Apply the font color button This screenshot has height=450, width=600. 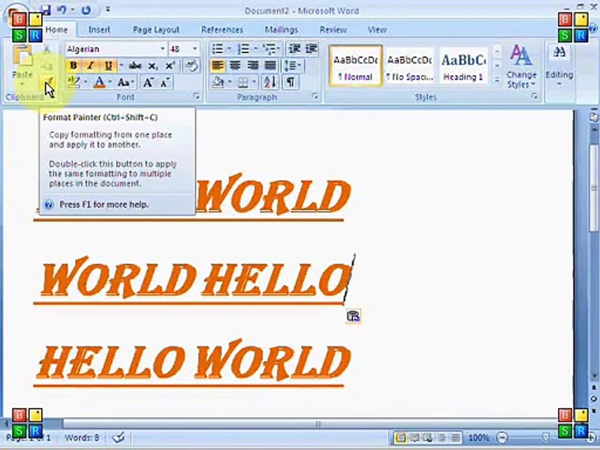tap(99, 82)
